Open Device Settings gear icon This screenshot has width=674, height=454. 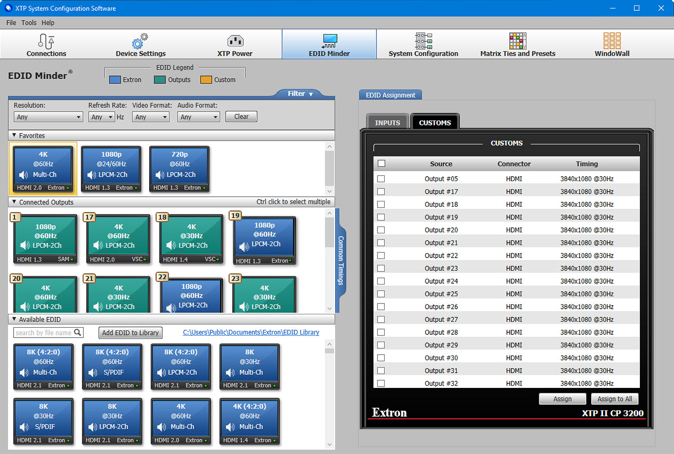tap(140, 41)
